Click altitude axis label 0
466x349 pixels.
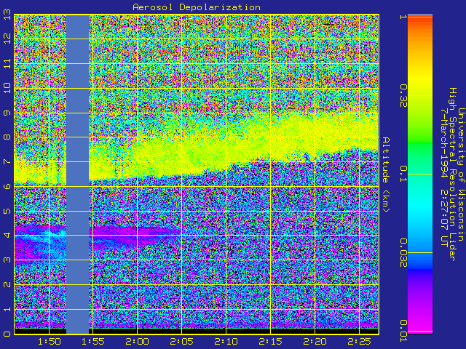7,334
